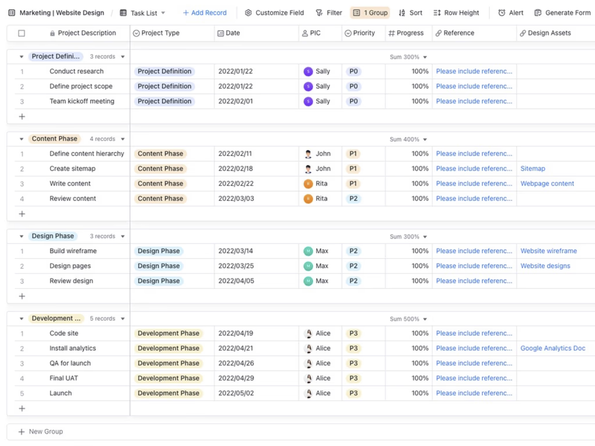
Task: Open the Customize Field settings
Action: pyautogui.click(x=274, y=13)
